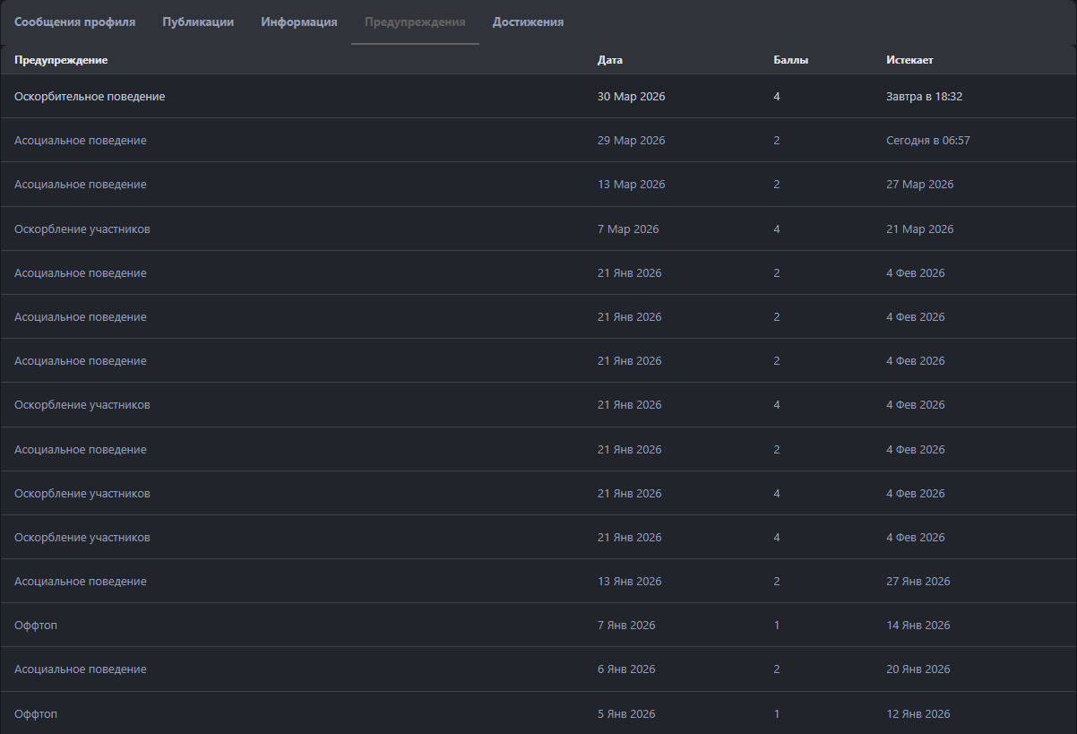Open the Достижения tab
The height and width of the screenshot is (734, 1077).
528,22
